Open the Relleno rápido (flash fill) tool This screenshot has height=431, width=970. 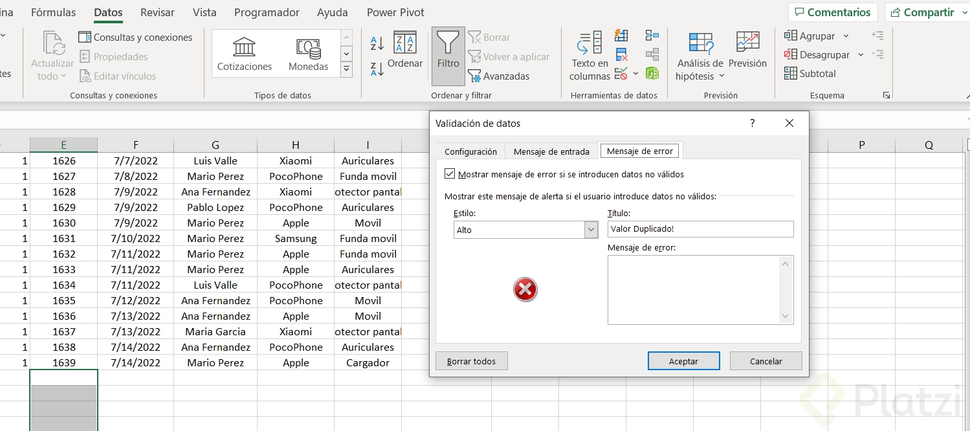click(621, 36)
